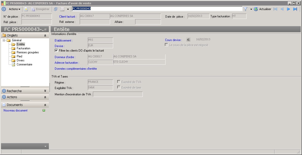Click the Mention d'exonération de TVA field
Screen dimensions: 302x155
coord(118,94)
